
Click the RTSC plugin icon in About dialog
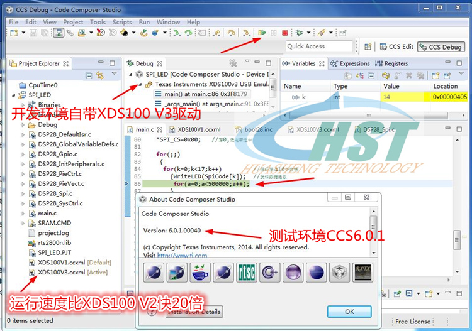click(x=247, y=273)
